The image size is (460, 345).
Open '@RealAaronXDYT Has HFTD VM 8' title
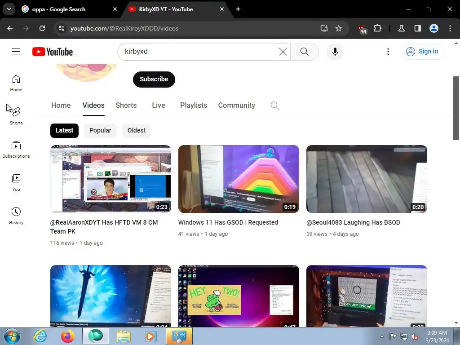[x=104, y=227]
